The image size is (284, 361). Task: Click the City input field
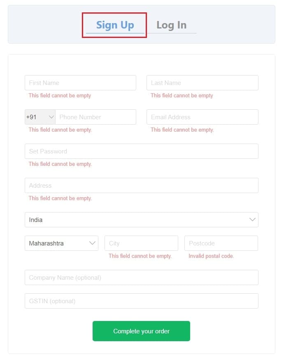(x=141, y=243)
